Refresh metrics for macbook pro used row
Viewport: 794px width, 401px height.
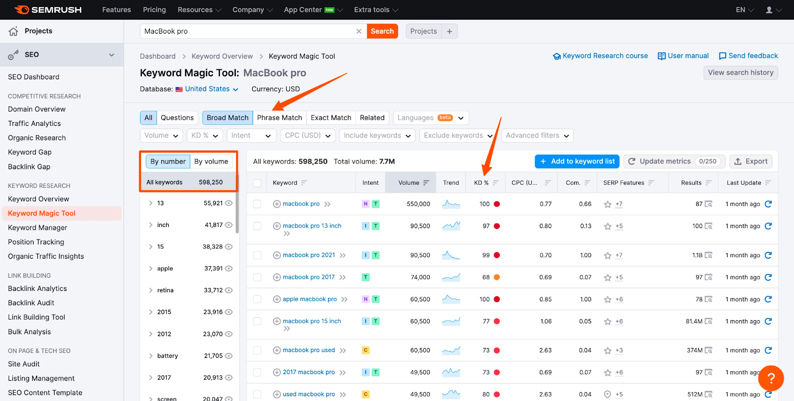768,350
